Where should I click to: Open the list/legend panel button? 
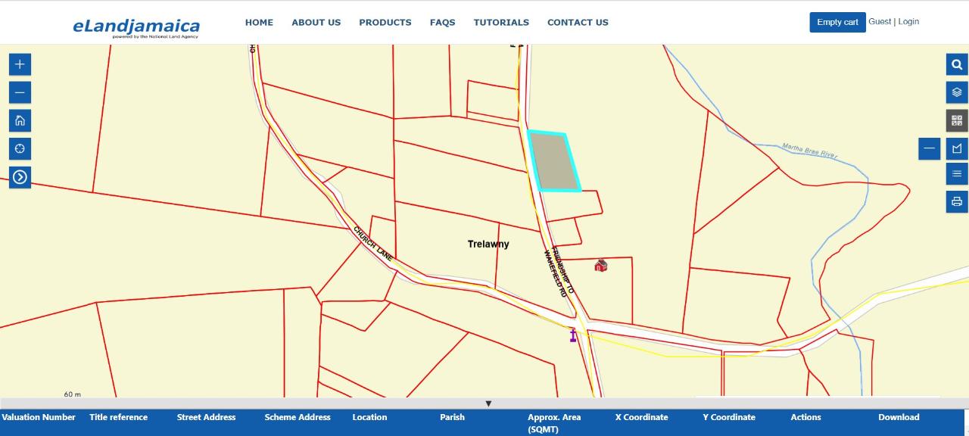[957, 174]
